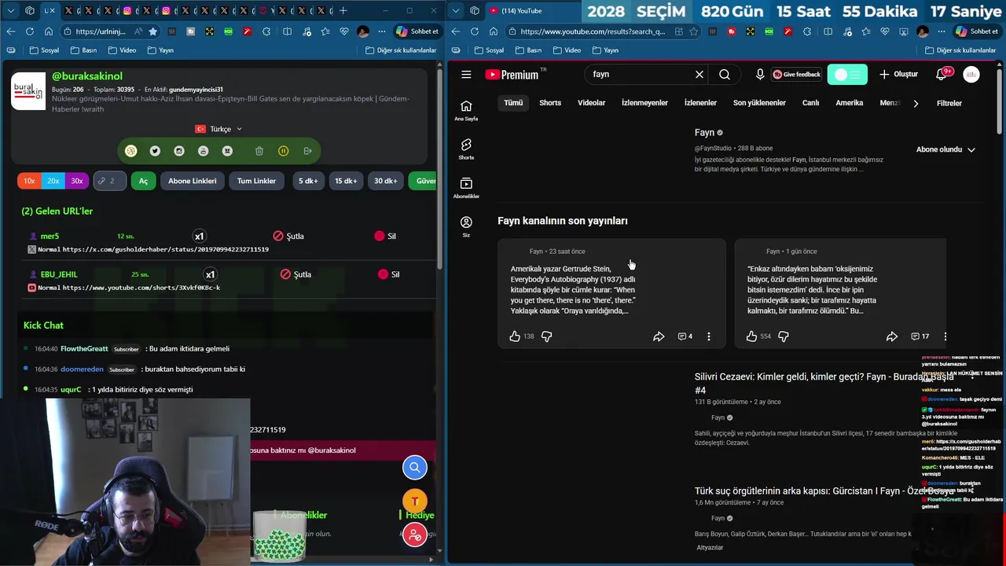1006x566 pixels.
Task: Click the Abone Linkleri button
Action: coord(193,181)
